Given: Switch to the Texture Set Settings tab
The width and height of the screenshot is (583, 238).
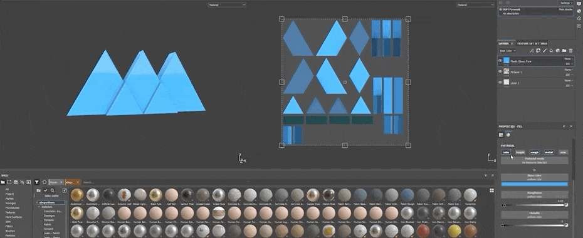Looking at the screenshot, I should (x=532, y=43).
